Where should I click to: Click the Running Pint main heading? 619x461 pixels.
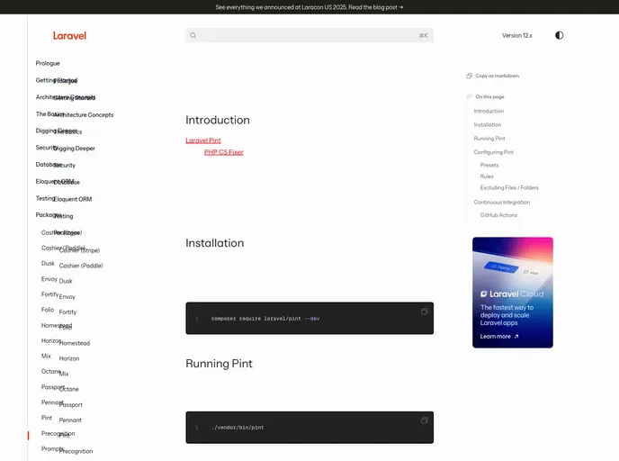220,364
